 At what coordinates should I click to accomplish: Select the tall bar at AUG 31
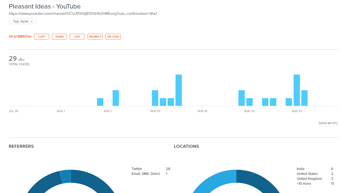297,90
